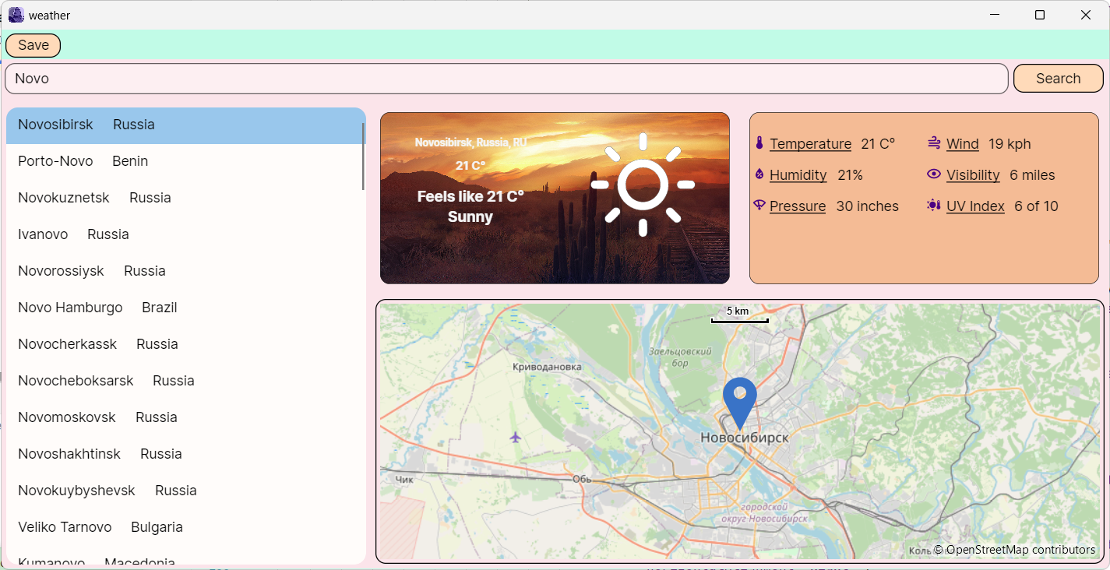The width and height of the screenshot is (1110, 570).
Task: Click the OpenStreetMap contributors attribution
Action: click(x=1015, y=550)
